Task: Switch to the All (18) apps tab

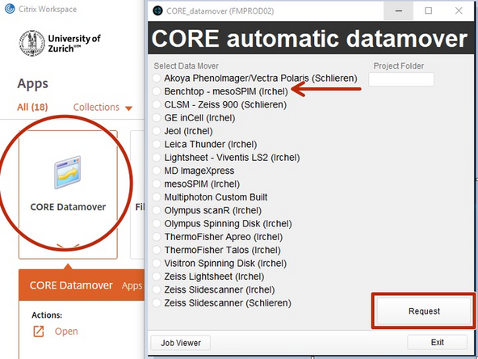Action: pyautogui.click(x=32, y=108)
